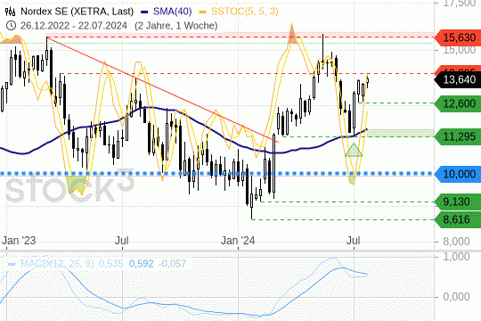Click the clock icon beside date range
This screenshot has height=321, width=481.
(11, 26)
